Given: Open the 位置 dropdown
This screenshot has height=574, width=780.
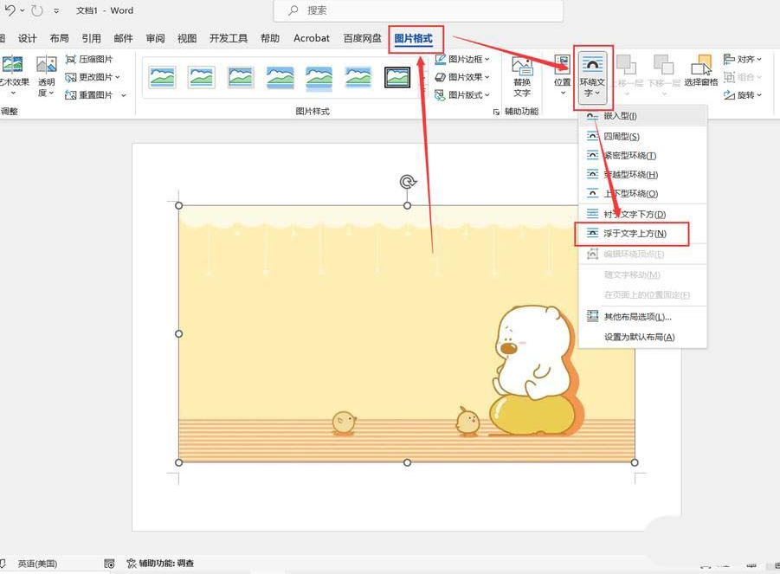Looking at the screenshot, I should click(563, 75).
